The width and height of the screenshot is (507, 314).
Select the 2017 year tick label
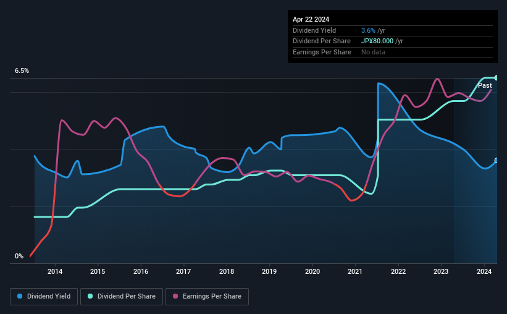click(x=183, y=271)
